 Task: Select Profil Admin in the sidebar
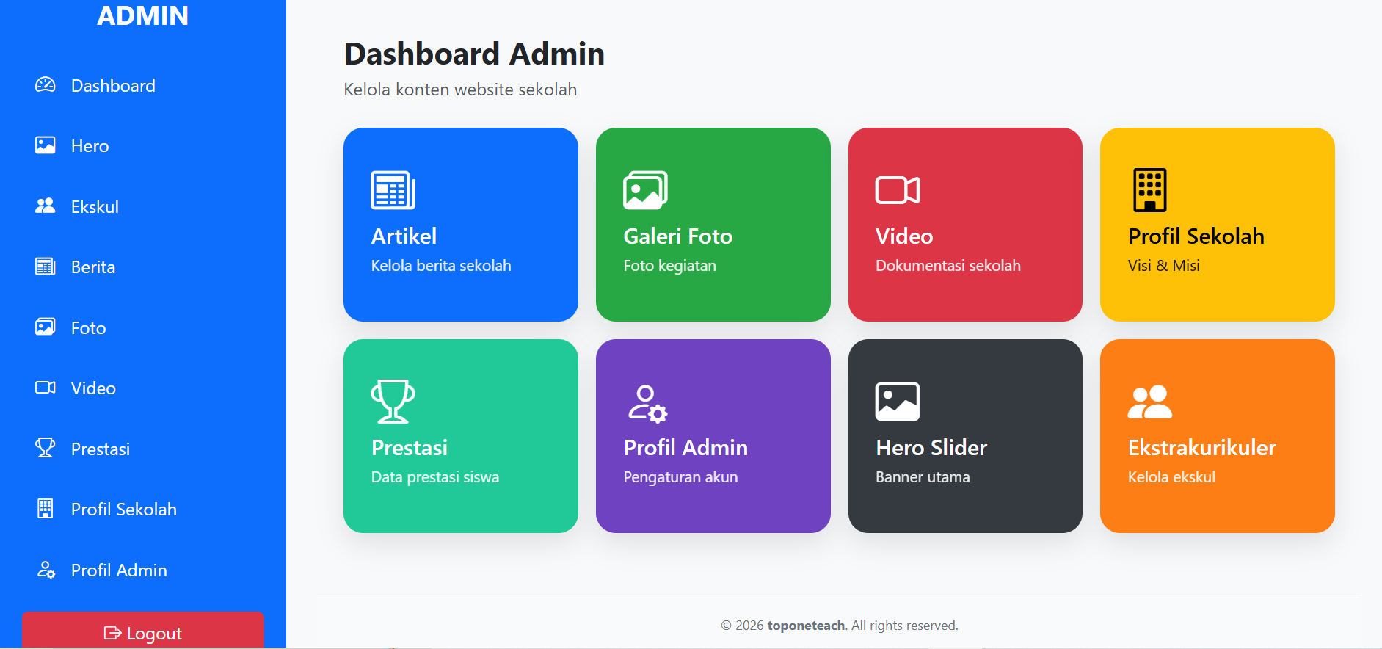[x=119, y=570]
